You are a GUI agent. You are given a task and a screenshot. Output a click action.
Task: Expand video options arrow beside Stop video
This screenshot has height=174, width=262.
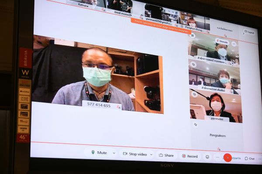[x=151, y=155]
